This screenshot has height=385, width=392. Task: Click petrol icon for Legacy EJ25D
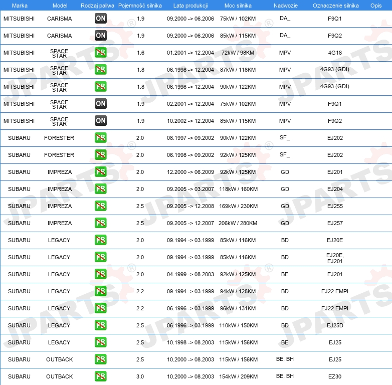pos(100,325)
